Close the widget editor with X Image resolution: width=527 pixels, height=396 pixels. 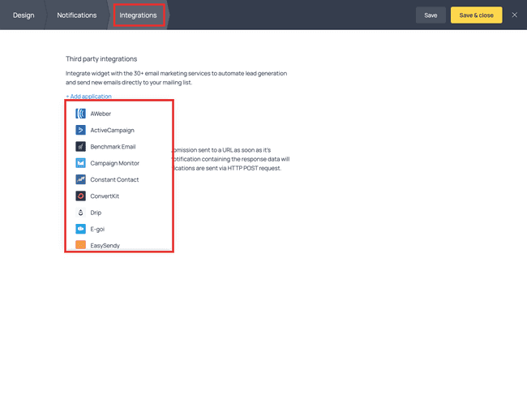click(514, 15)
